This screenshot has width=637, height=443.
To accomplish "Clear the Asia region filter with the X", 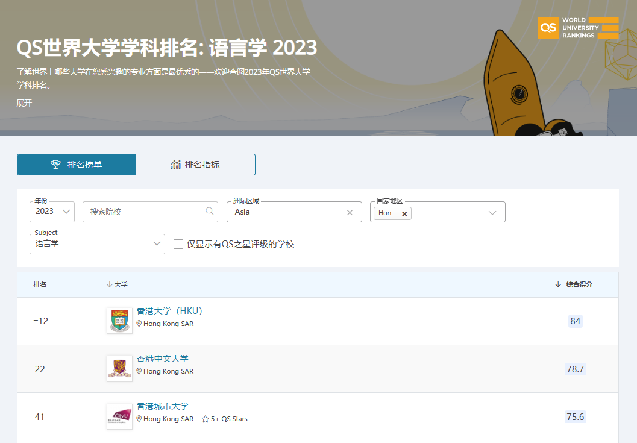I will pos(350,213).
